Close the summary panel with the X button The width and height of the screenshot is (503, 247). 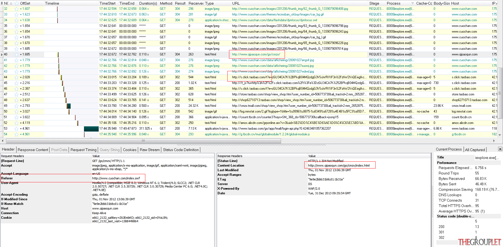pyautogui.click(x=500, y=149)
